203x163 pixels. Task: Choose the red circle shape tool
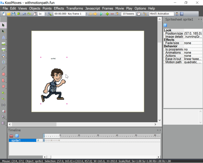[x=4, y=74]
